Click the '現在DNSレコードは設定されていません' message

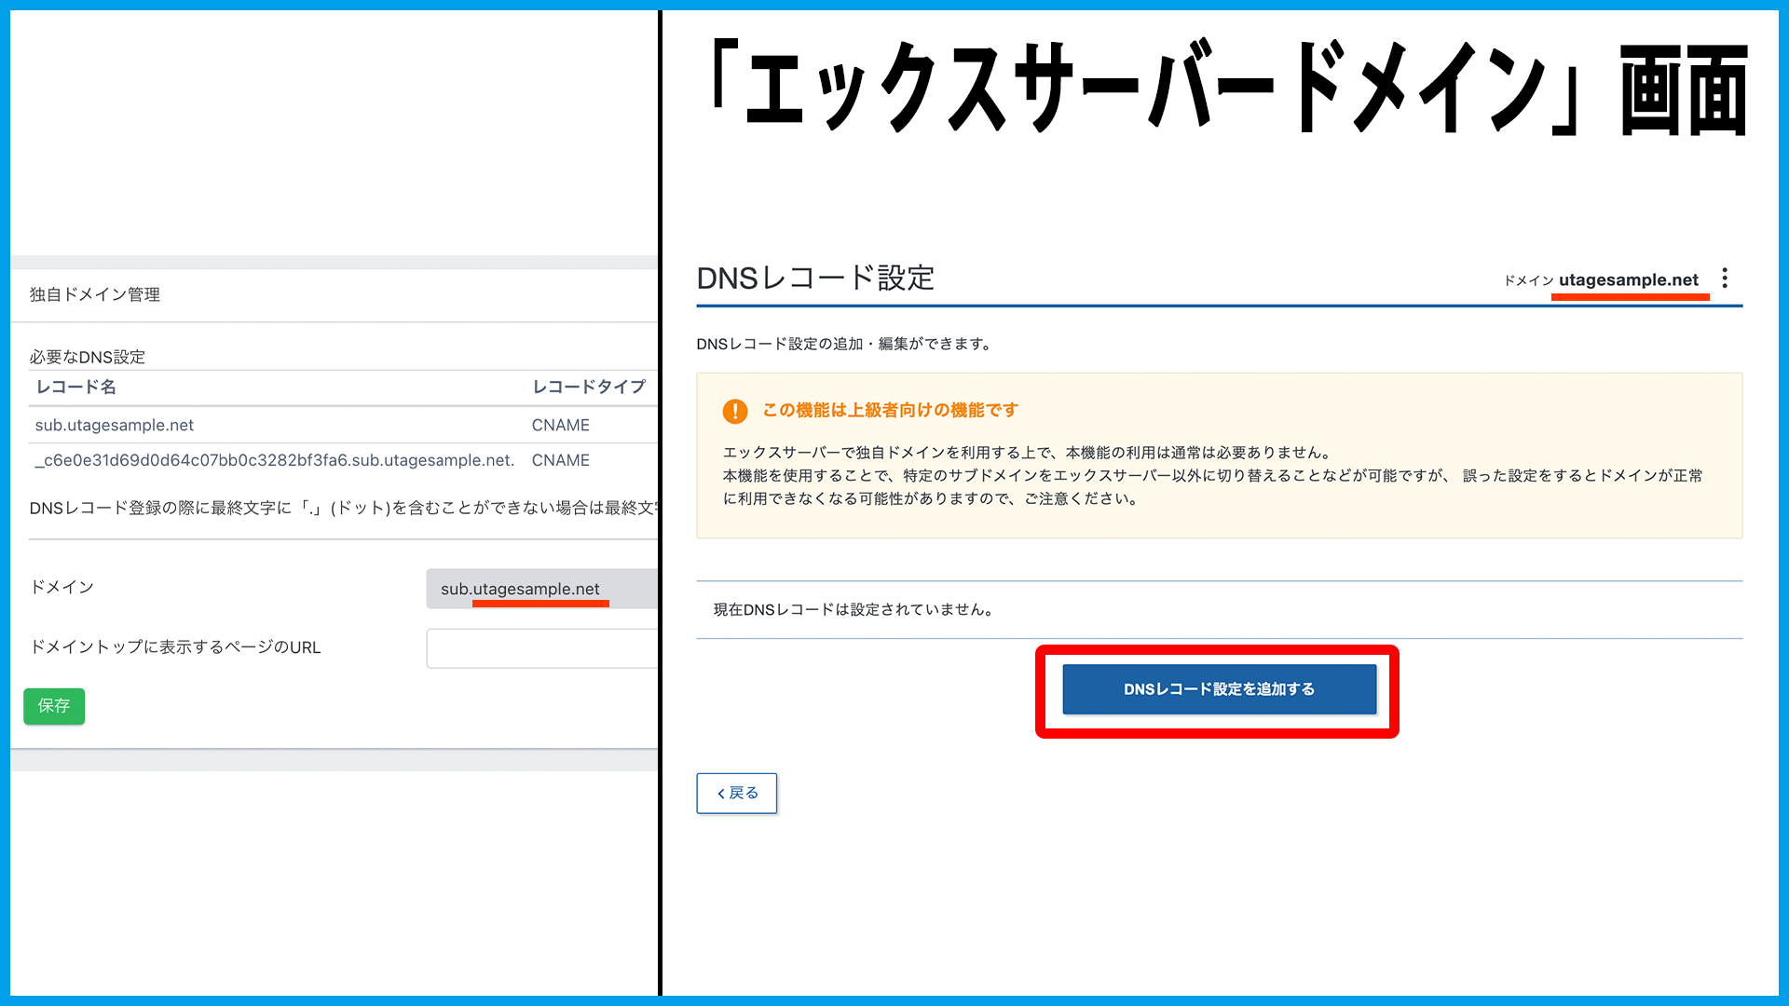pyautogui.click(x=854, y=609)
